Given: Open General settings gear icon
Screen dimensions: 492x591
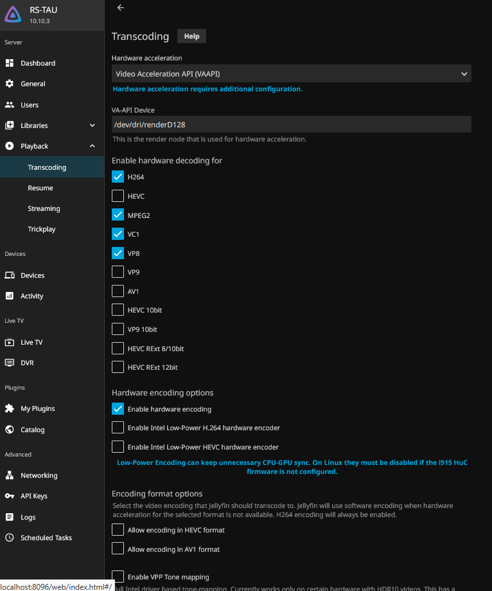Looking at the screenshot, I should click(x=10, y=84).
